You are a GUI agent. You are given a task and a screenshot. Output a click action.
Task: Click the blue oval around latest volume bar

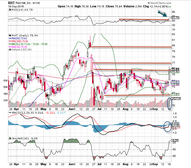point(169,103)
